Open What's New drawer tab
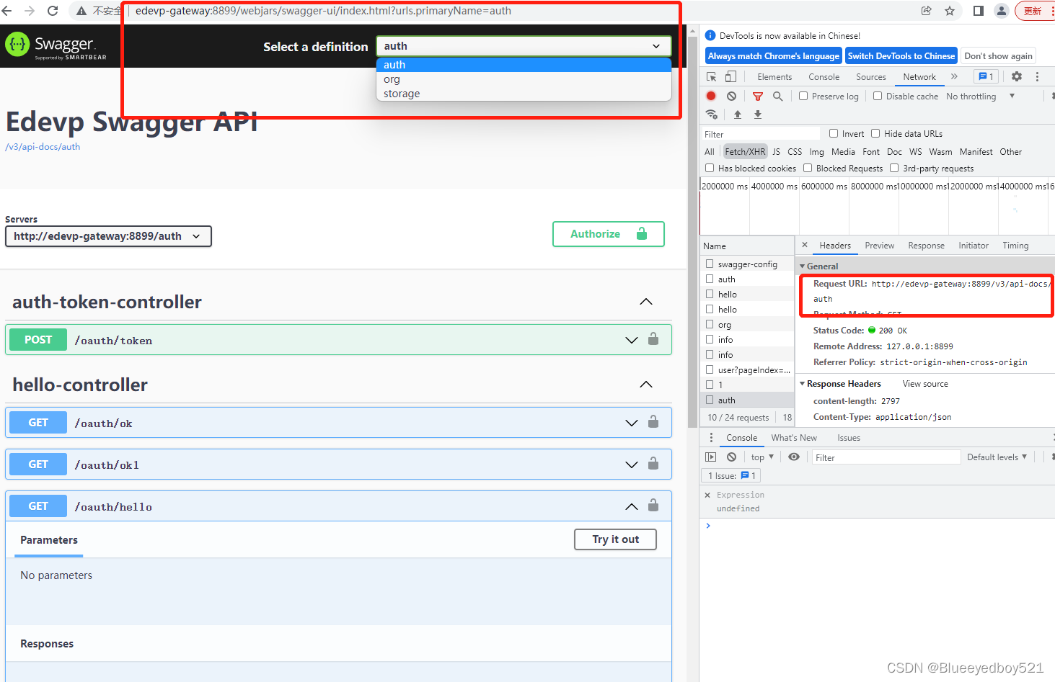The width and height of the screenshot is (1055, 682). pos(794,437)
